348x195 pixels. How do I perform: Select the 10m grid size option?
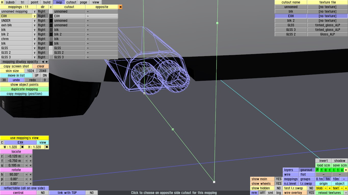click(336, 179)
